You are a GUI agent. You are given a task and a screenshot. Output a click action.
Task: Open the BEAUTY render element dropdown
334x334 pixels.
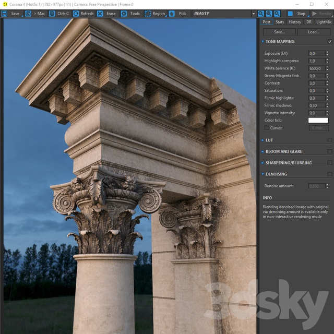224,14
